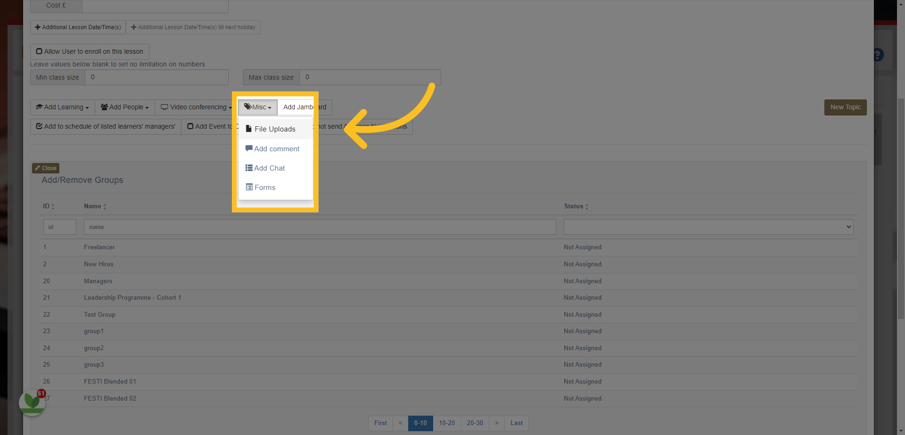
Task: Click Not Assigned status for Managers
Action: click(x=583, y=281)
